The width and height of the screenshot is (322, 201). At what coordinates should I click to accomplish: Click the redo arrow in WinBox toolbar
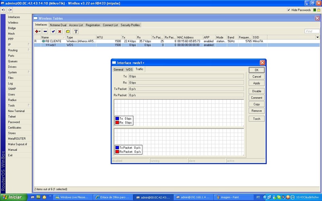tap(10, 10)
